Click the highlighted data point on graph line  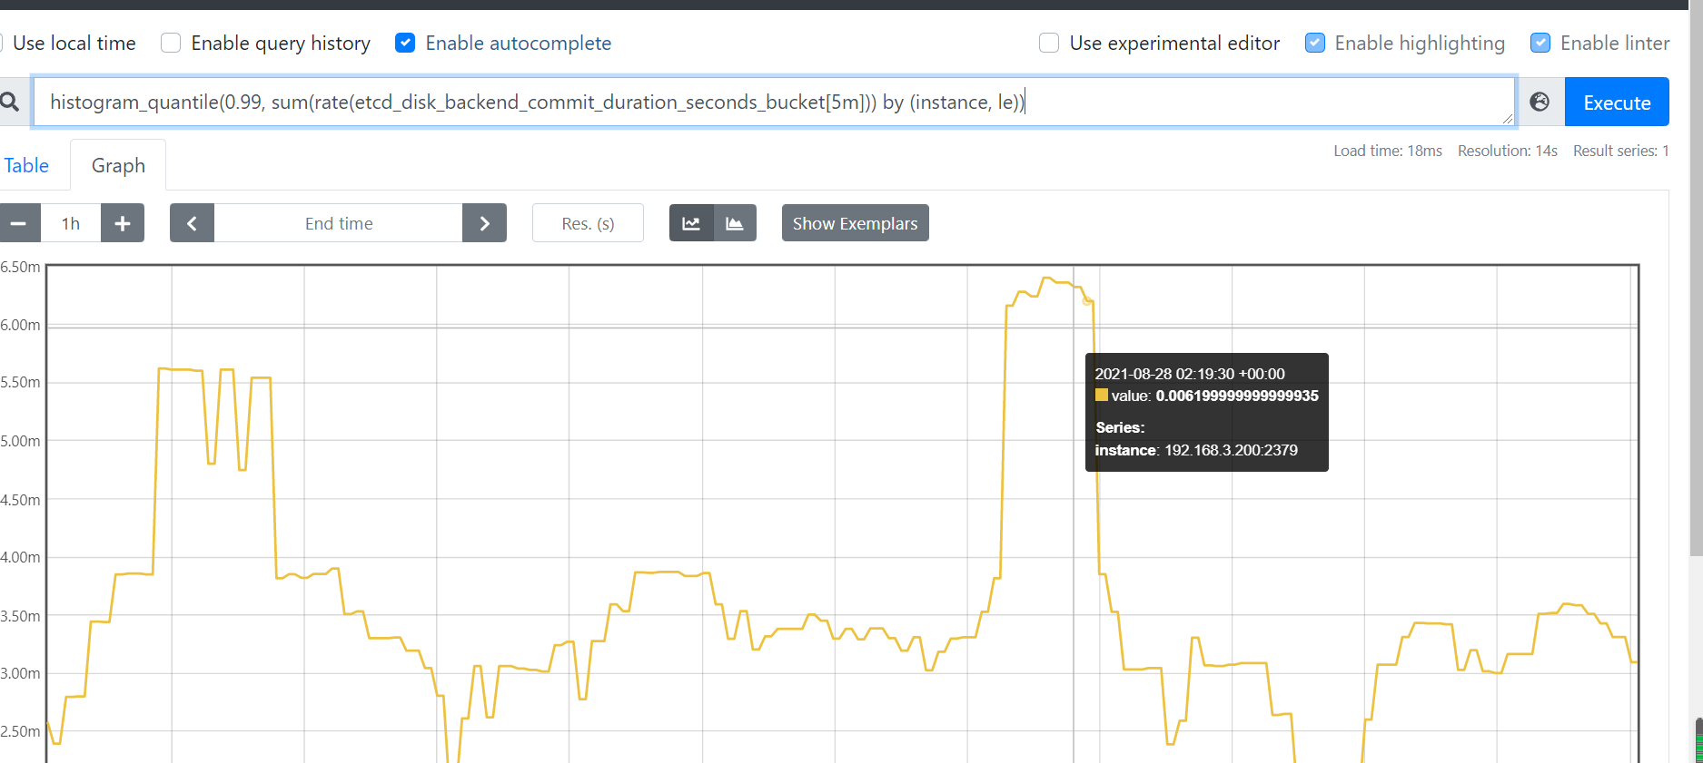tap(1086, 300)
